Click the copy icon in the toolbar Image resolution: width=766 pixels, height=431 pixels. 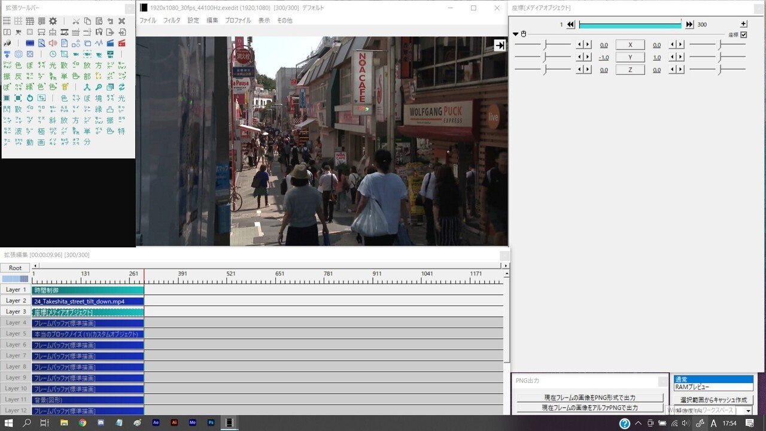coord(87,21)
